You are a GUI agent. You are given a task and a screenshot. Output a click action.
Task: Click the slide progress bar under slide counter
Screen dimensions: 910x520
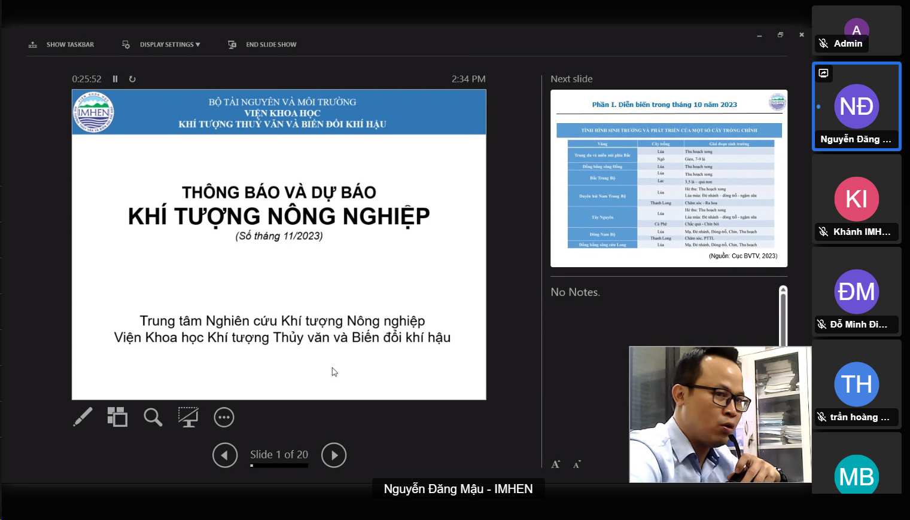279,466
